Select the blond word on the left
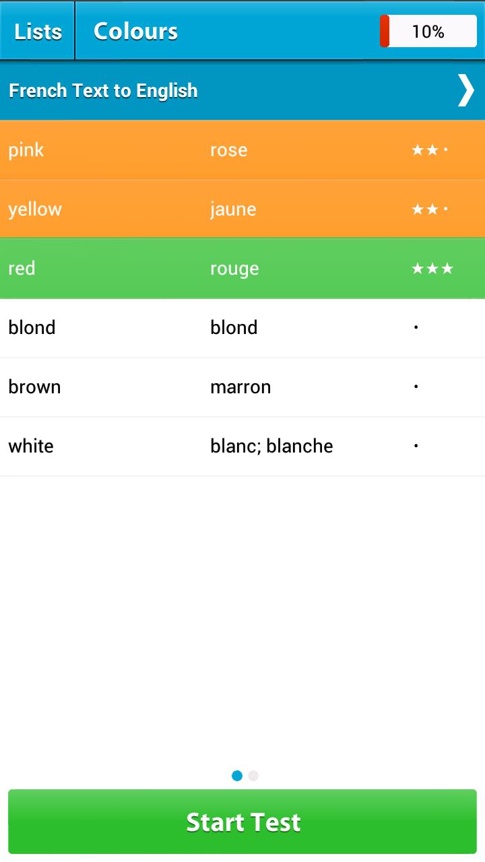 point(32,328)
